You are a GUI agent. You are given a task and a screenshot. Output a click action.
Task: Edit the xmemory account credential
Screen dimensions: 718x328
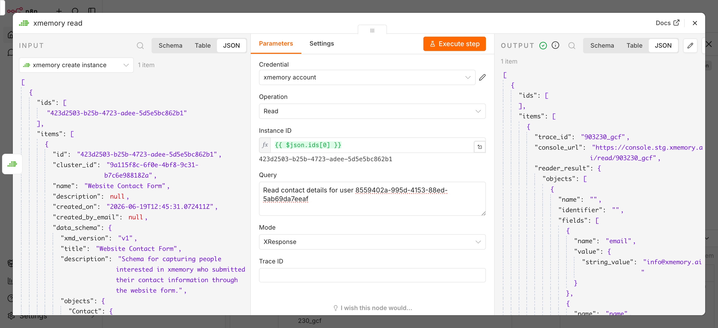pyautogui.click(x=483, y=77)
